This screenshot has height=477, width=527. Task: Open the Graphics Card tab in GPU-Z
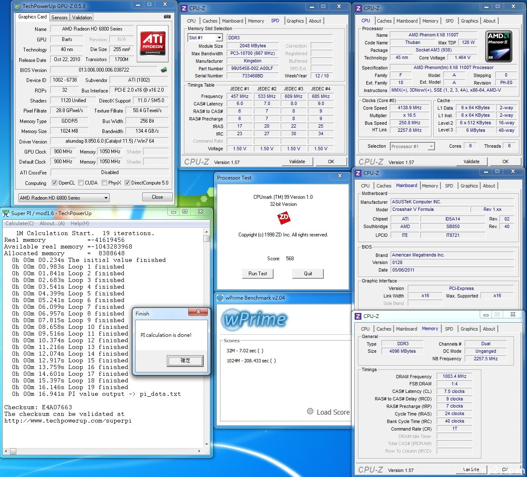33,17
